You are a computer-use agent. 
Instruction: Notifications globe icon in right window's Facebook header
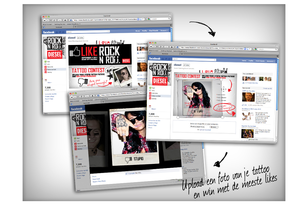click(169, 59)
